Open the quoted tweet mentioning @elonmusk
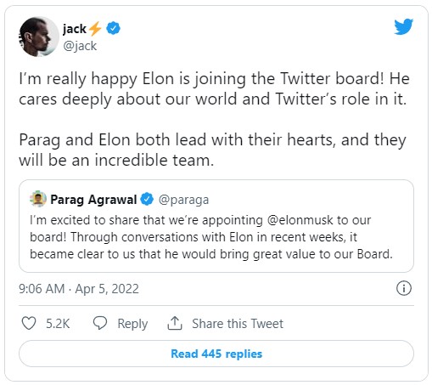The height and width of the screenshot is (385, 432). [216, 226]
